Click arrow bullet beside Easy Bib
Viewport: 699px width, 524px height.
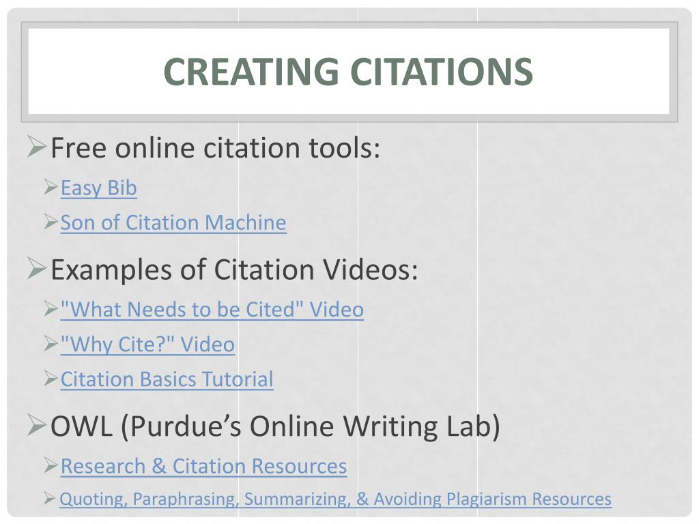[x=51, y=187]
